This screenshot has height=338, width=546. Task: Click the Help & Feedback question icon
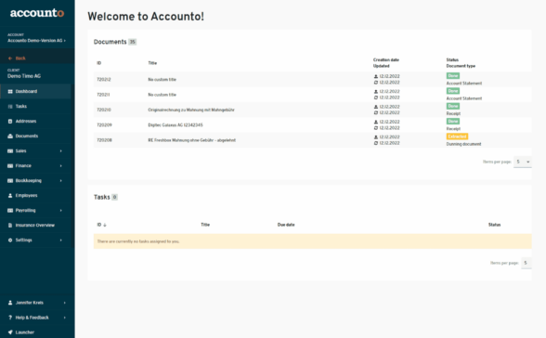pyautogui.click(x=10, y=318)
